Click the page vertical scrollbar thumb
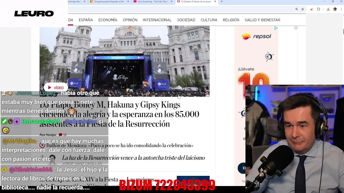Viewport: 344px width, 193px height. coord(343,31)
